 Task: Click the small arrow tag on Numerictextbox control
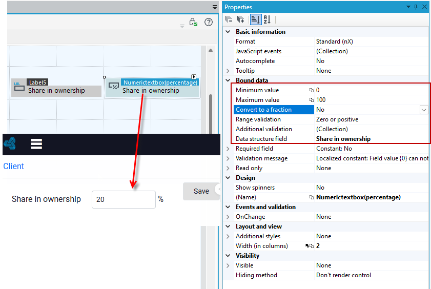coord(194,77)
